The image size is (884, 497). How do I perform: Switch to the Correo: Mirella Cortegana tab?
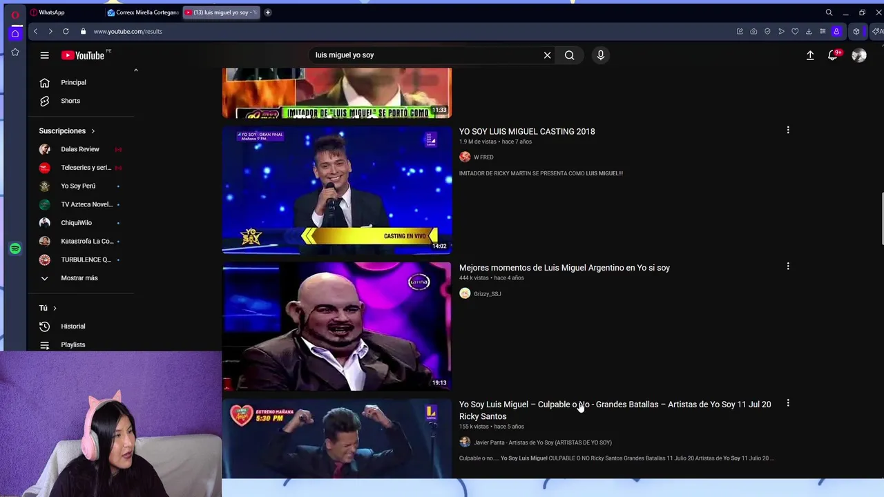tap(143, 12)
